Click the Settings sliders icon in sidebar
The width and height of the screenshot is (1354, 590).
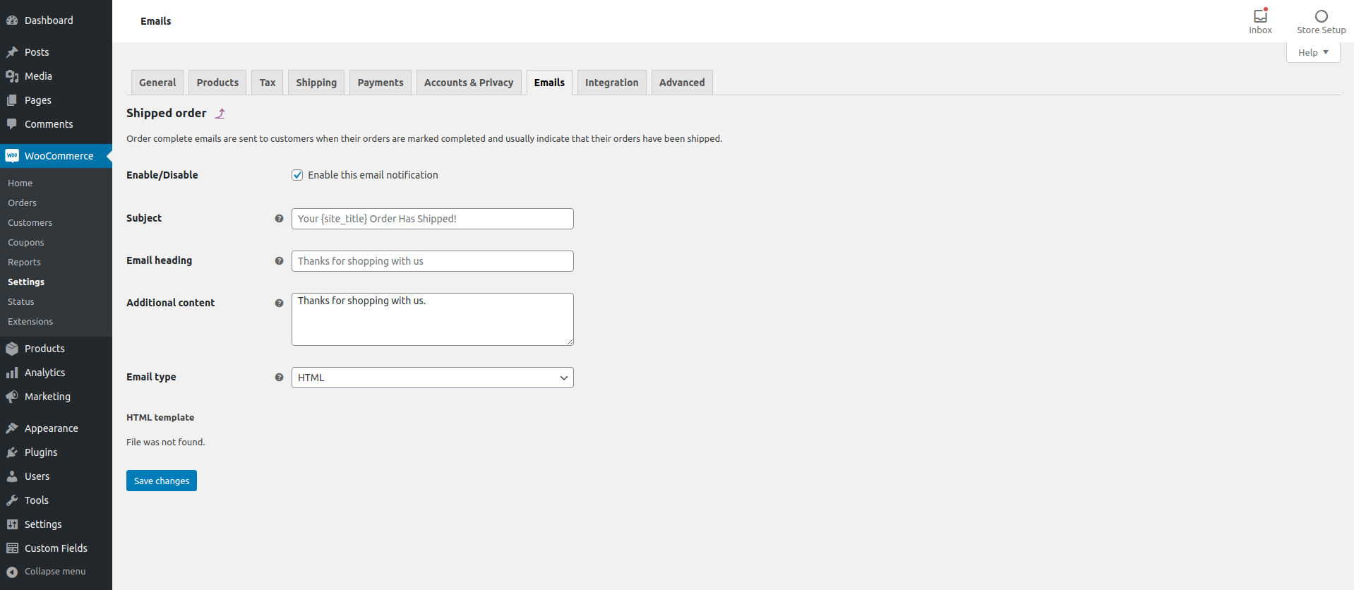click(x=12, y=524)
